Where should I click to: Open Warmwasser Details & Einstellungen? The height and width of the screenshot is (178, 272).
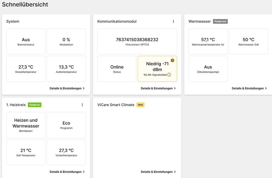(x=249, y=88)
